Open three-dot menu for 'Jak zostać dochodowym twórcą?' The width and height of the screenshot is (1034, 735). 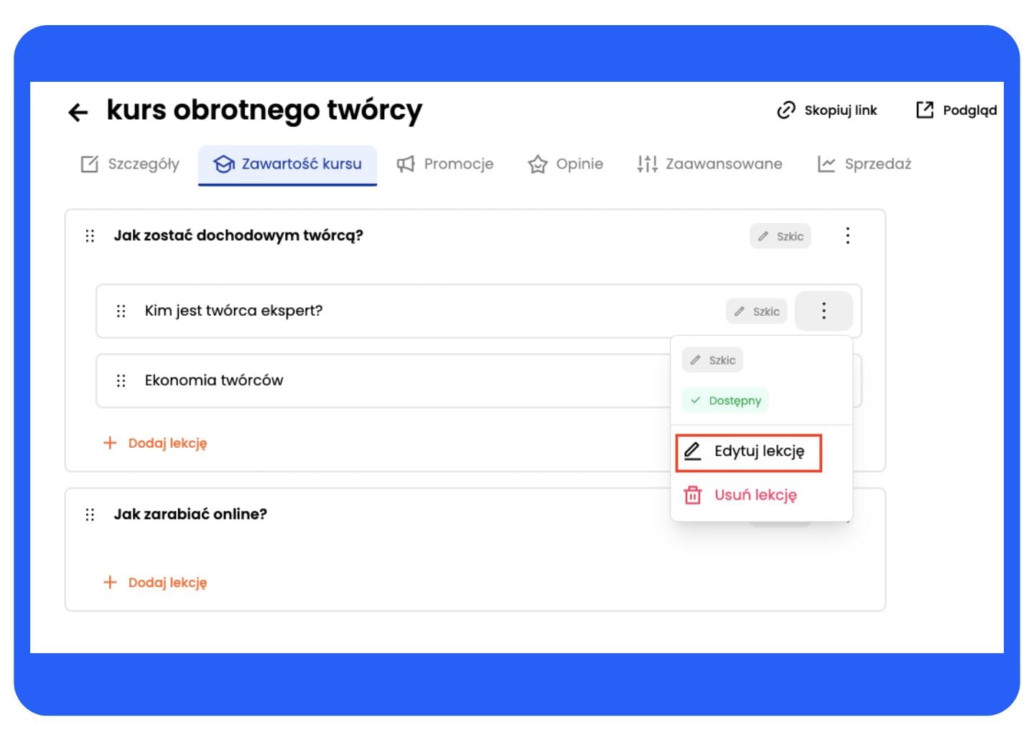pyautogui.click(x=847, y=235)
